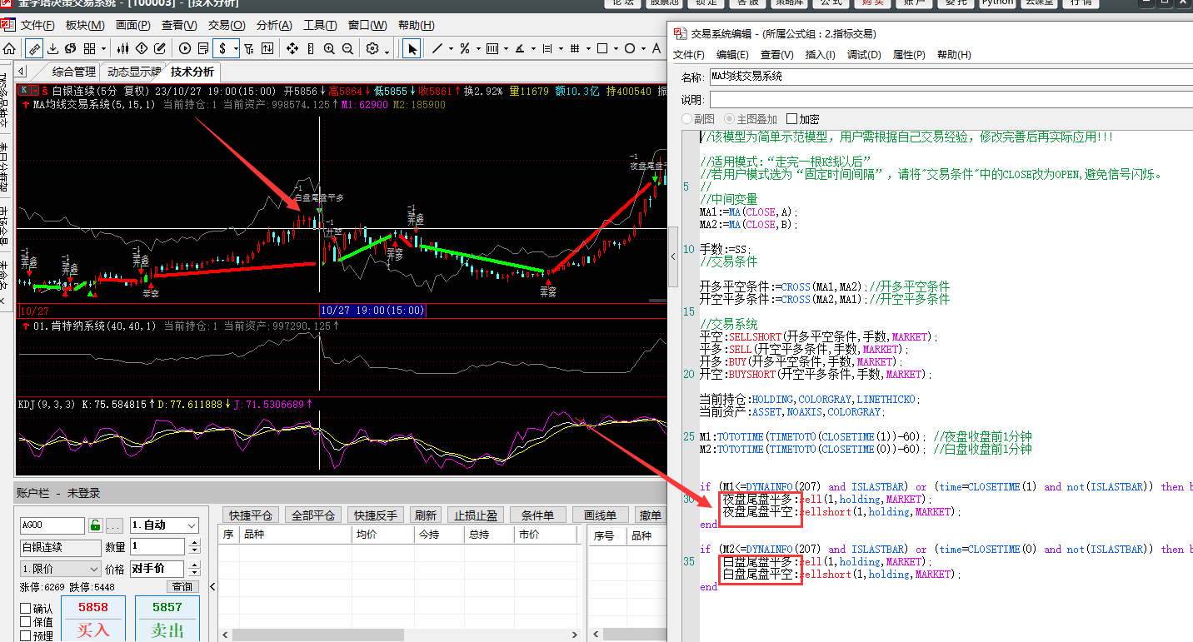1193x642 pixels.
Task: Tick the 确认 checkbox
Action: click(25, 609)
